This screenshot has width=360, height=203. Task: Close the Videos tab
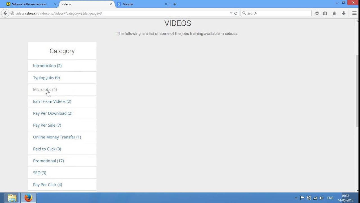coord(111,4)
